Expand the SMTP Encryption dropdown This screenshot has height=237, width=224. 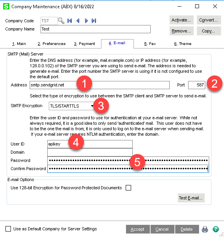(92, 106)
